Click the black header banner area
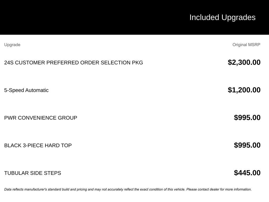 click(x=134, y=17)
